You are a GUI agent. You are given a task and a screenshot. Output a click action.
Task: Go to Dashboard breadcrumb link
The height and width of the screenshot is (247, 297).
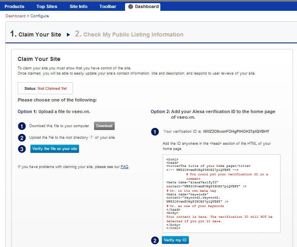16,16
